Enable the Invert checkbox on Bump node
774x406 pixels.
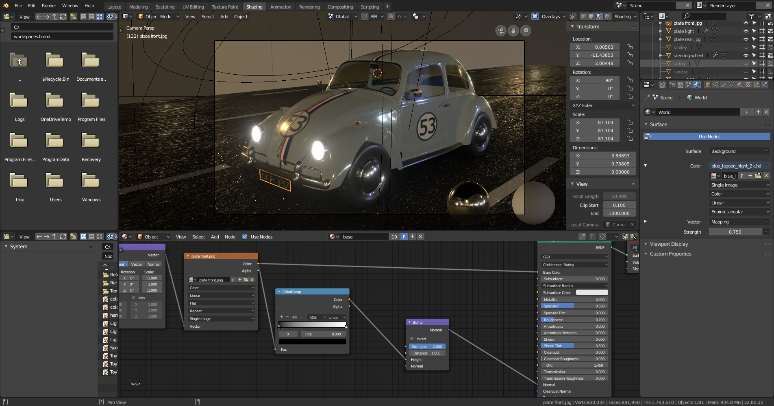coord(412,339)
